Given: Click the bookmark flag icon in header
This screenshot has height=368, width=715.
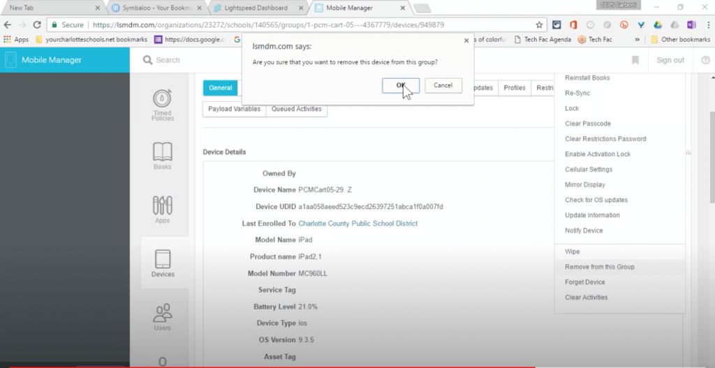Looking at the screenshot, I should [635, 60].
